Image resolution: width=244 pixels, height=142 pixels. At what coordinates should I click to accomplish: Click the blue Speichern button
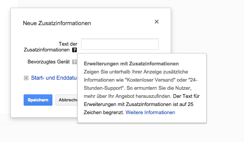(x=38, y=100)
